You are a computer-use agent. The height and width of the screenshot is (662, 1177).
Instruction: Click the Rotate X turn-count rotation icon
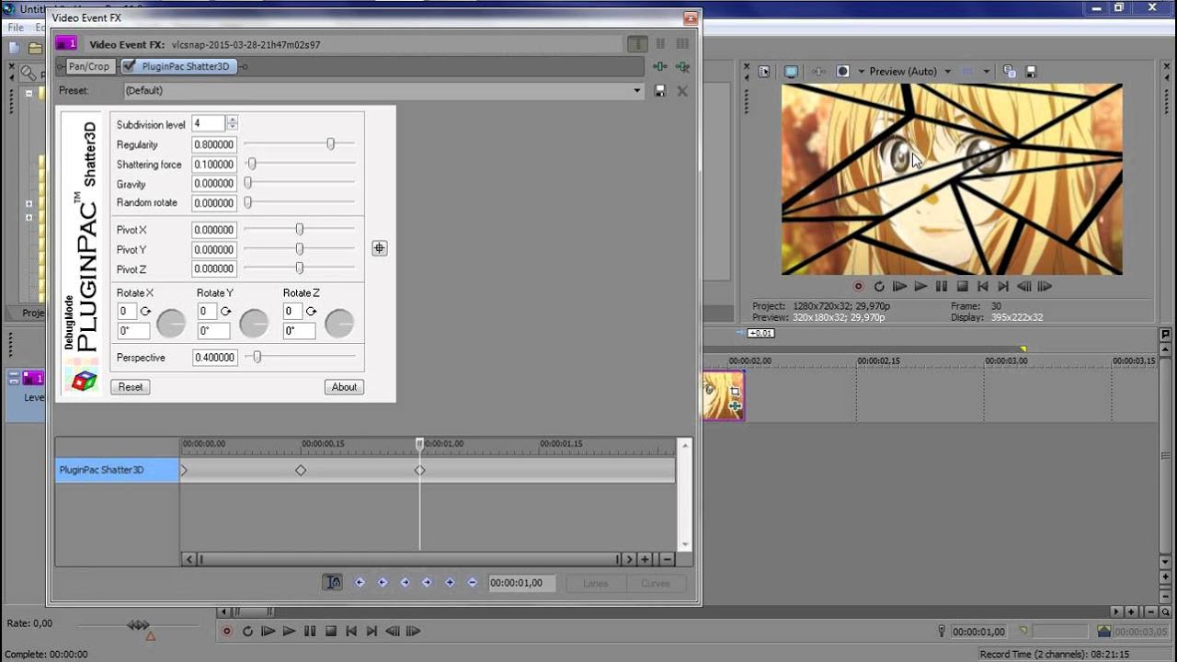click(x=145, y=312)
